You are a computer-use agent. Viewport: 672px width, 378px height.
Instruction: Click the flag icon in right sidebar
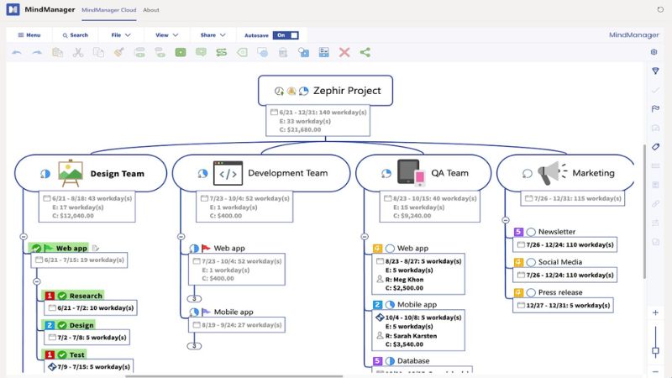click(655, 109)
